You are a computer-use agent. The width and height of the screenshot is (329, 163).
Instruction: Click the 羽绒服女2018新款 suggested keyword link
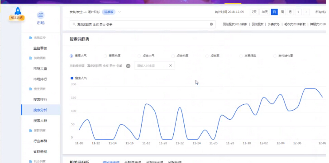pos(235,24)
